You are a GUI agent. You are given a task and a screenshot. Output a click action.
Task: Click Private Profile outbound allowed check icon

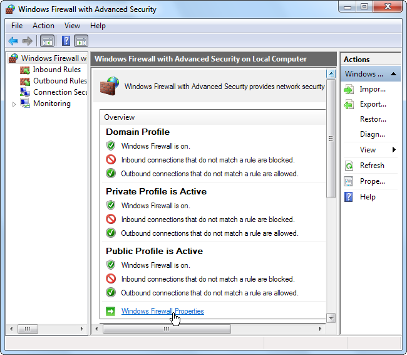click(111, 233)
